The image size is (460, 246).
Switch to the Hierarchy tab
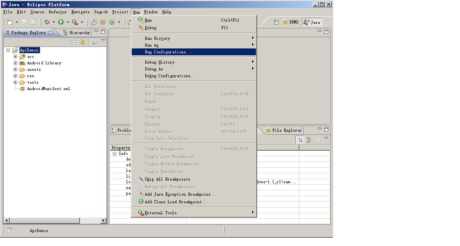click(76, 33)
